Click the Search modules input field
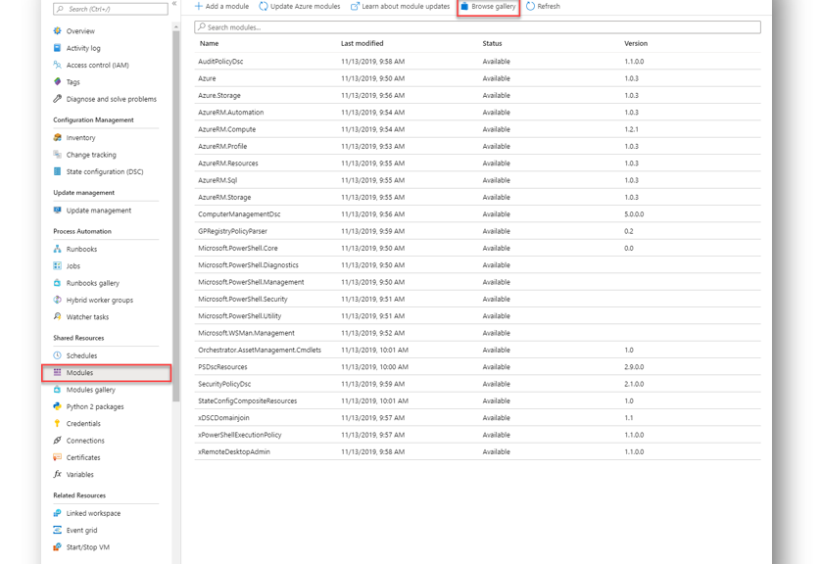The image size is (822, 564). (477, 27)
